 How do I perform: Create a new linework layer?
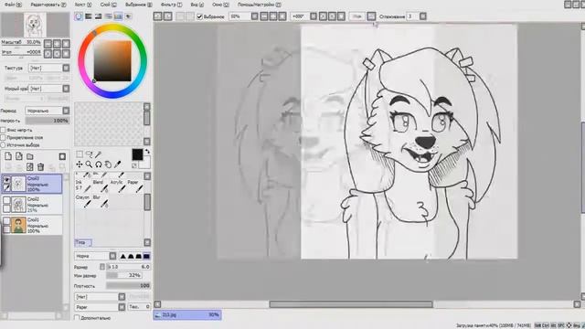[18, 156]
